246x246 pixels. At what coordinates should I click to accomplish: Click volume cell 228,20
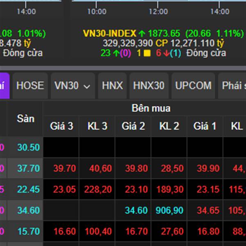point(98,189)
